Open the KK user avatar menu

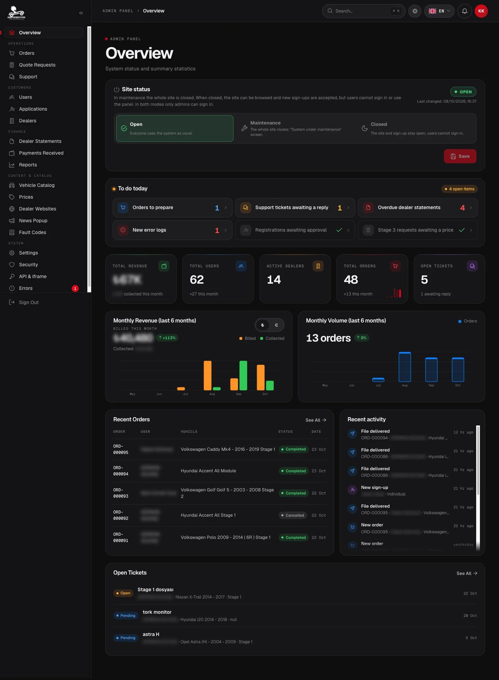pos(481,11)
